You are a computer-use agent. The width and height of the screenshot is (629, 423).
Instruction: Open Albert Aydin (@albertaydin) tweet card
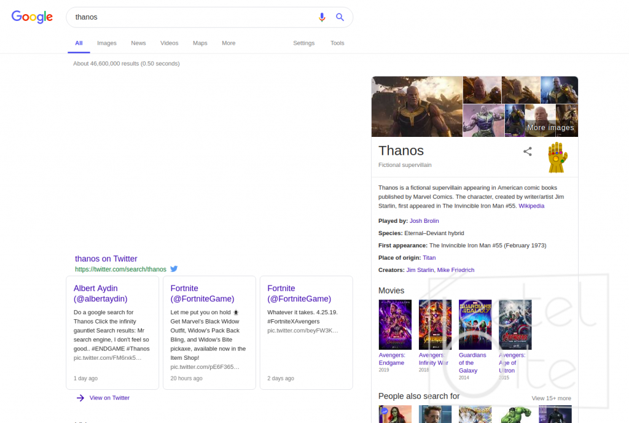tap(112, 332)
